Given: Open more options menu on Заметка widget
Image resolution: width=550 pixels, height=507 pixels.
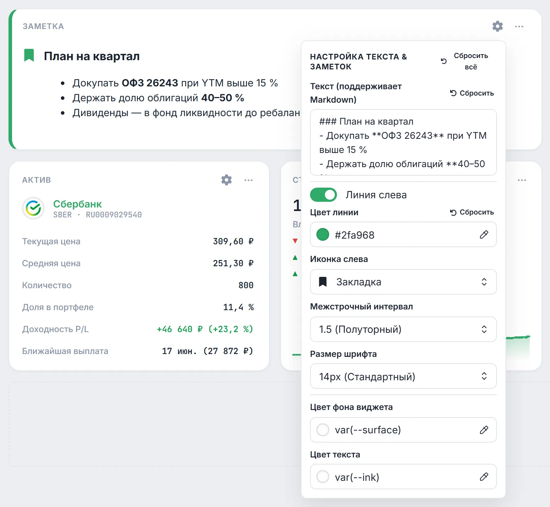Looking at the screenshot, I should click(519, 27).
